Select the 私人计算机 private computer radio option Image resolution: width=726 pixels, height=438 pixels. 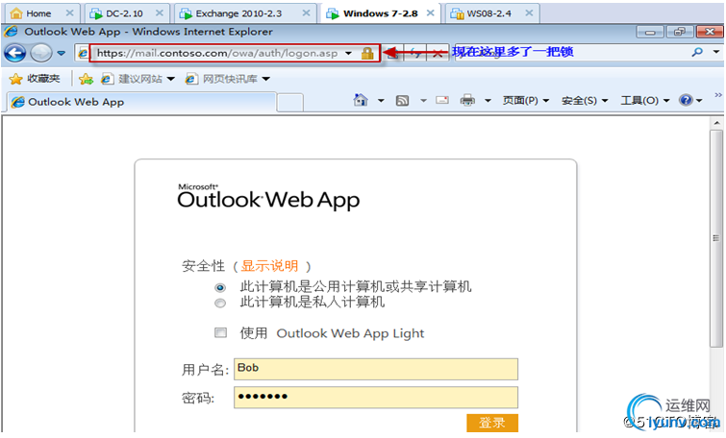[220, 304]
